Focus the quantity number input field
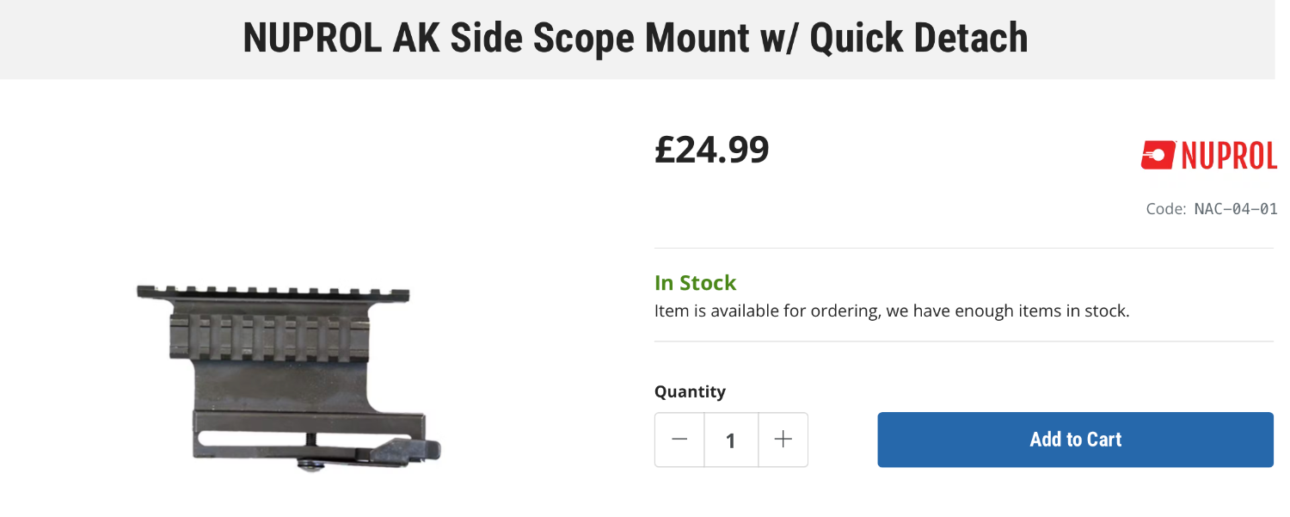 [x=731, y=440]
